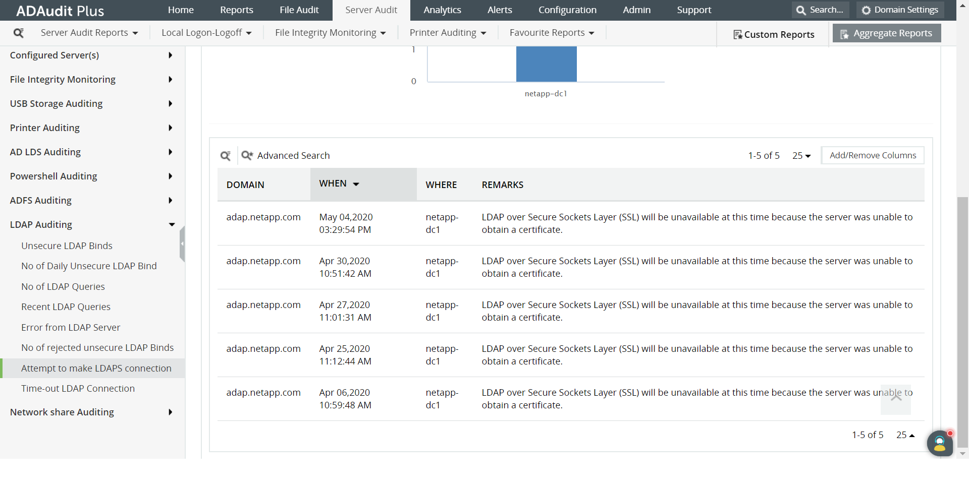969x490 pixels.
Task: Open top rows-per-page 25 dropdown
Action: 801,155
